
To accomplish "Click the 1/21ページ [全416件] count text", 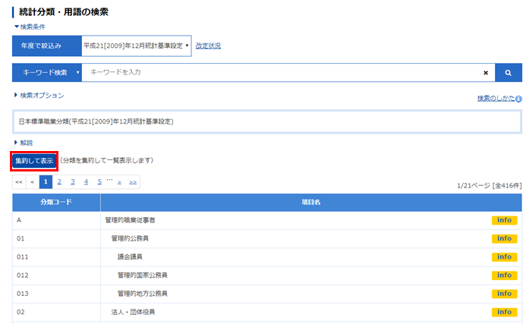I will pyautogui.click(x=490, y=185).
